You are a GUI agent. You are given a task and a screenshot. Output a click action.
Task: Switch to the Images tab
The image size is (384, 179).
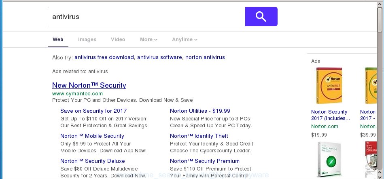[x=87, y=39]
